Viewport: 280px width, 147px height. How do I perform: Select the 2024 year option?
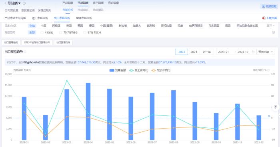[x=194, y=52]
